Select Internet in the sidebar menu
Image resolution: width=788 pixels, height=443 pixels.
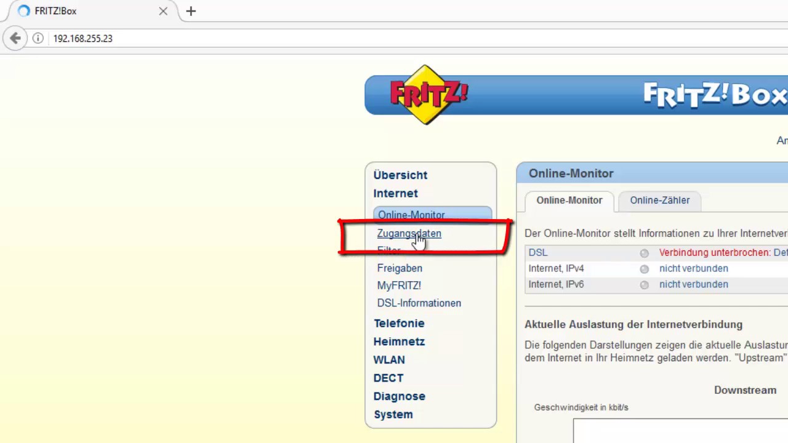[x=395, y=193]
